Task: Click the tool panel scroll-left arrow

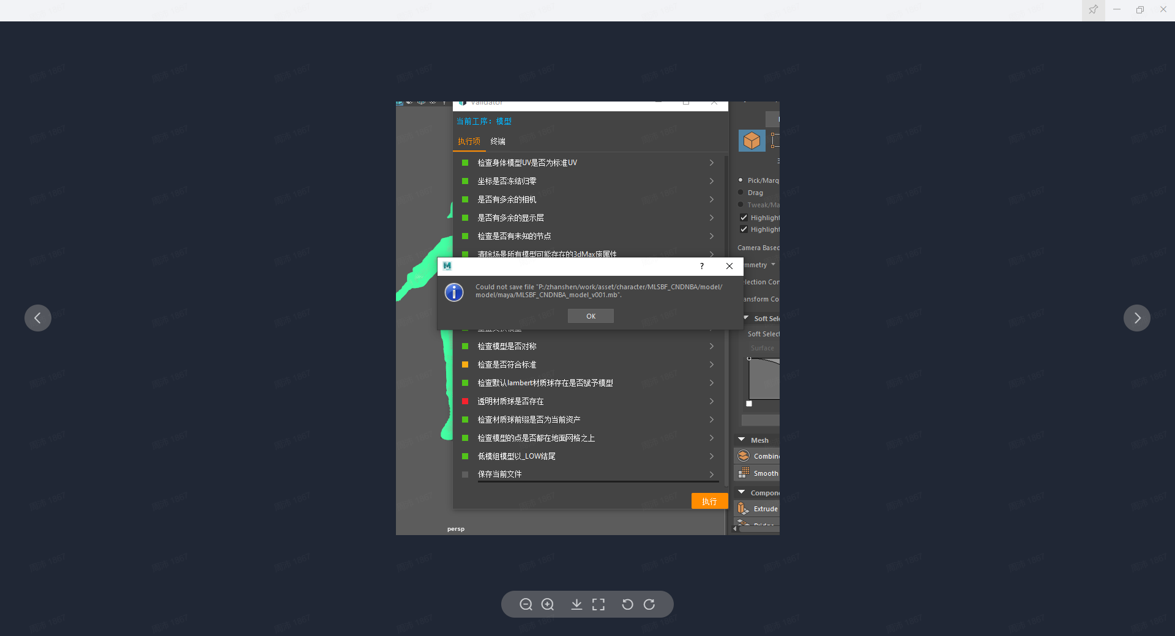Action: coord(735,529)
